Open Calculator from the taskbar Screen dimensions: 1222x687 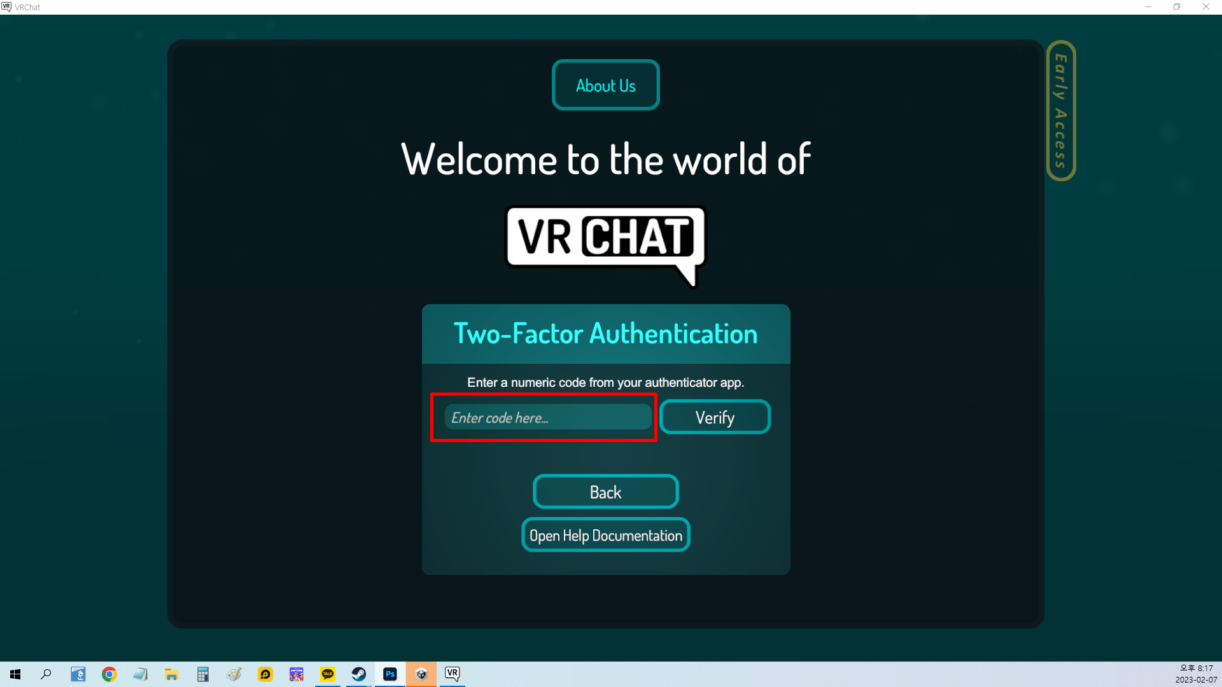click(202, 674)
